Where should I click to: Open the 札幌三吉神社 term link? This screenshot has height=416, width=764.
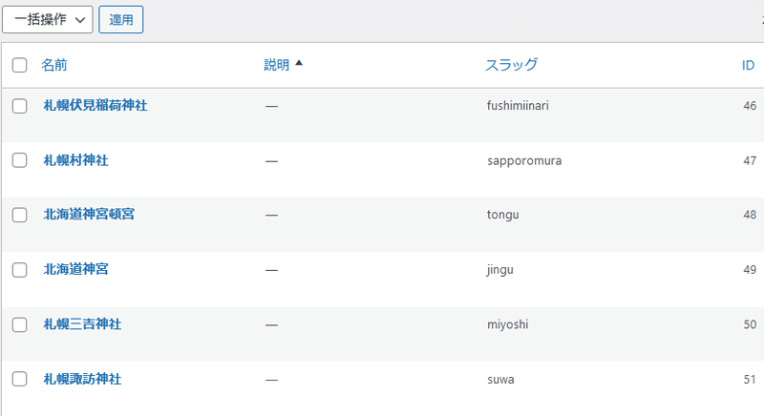(x=82, y=324)
